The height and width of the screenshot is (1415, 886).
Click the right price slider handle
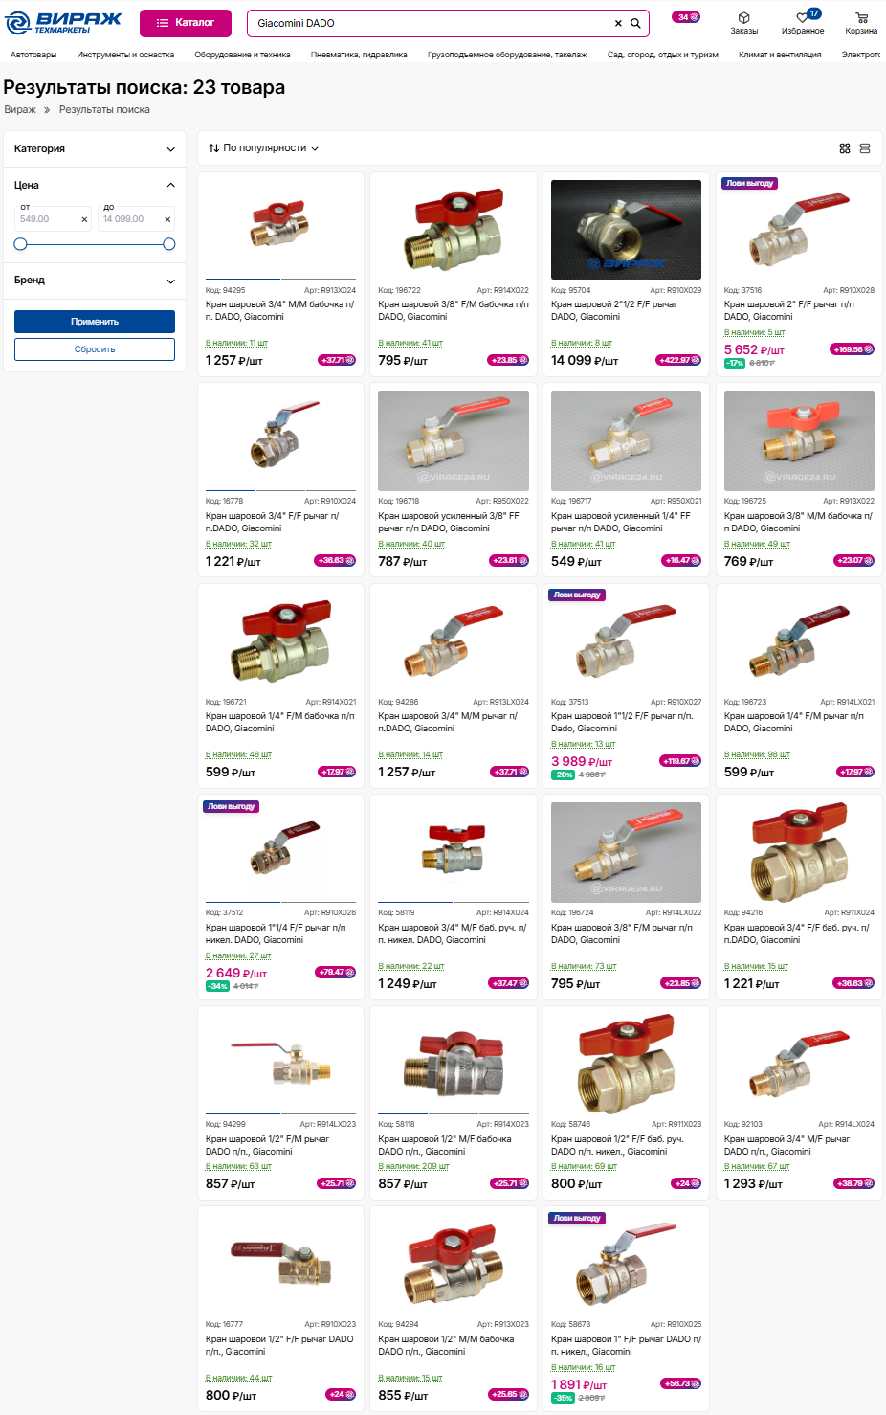[x=169, y=244]
